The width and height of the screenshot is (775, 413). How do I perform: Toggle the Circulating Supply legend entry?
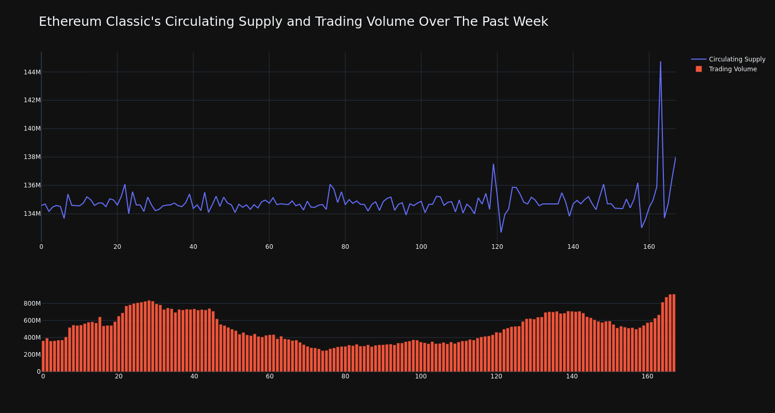pyautogui.click(x=729, y=59)
